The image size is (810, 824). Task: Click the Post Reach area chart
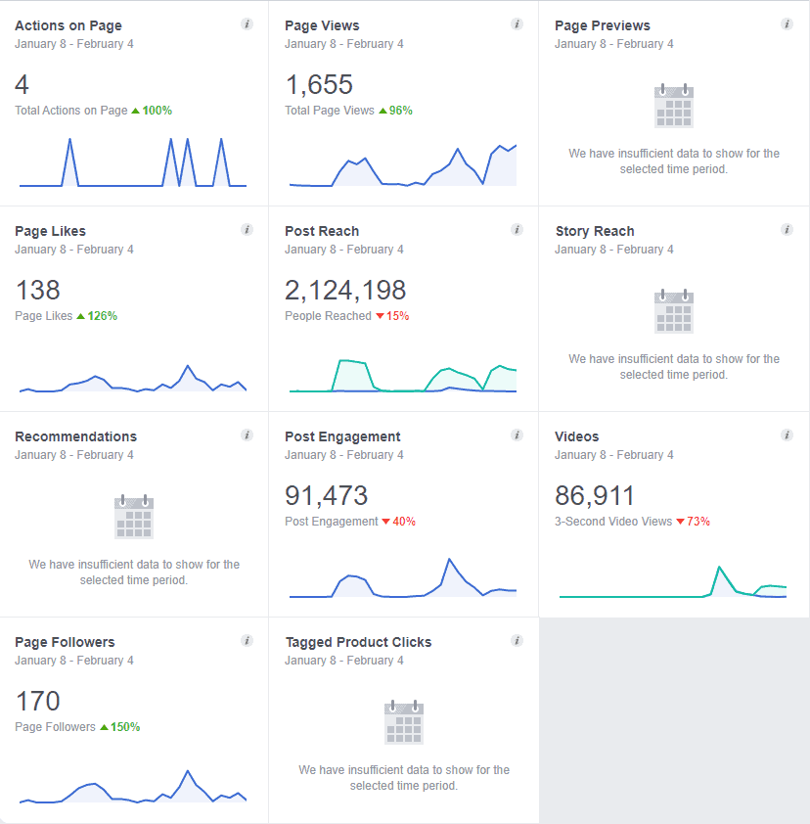[x=403, y=376]
